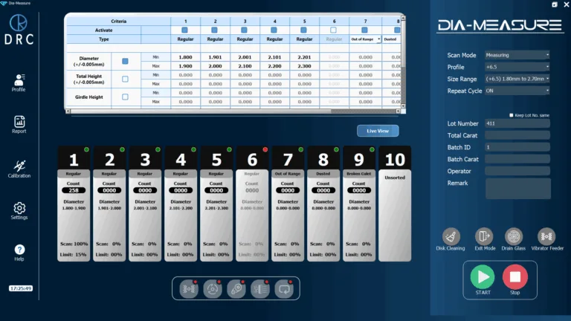The height and width of the screenshot is (321, 571).
Task: Click the Batch Carat field
Action: [517, 159]
